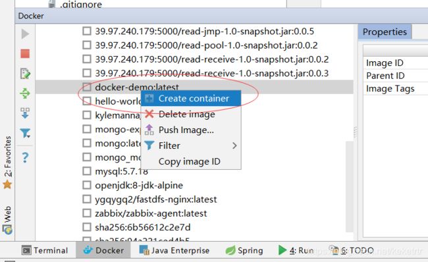Click the Docker whale icon in bottom bar
The width and height of the screenshot is (428, 262).
(x=88, y=250)
